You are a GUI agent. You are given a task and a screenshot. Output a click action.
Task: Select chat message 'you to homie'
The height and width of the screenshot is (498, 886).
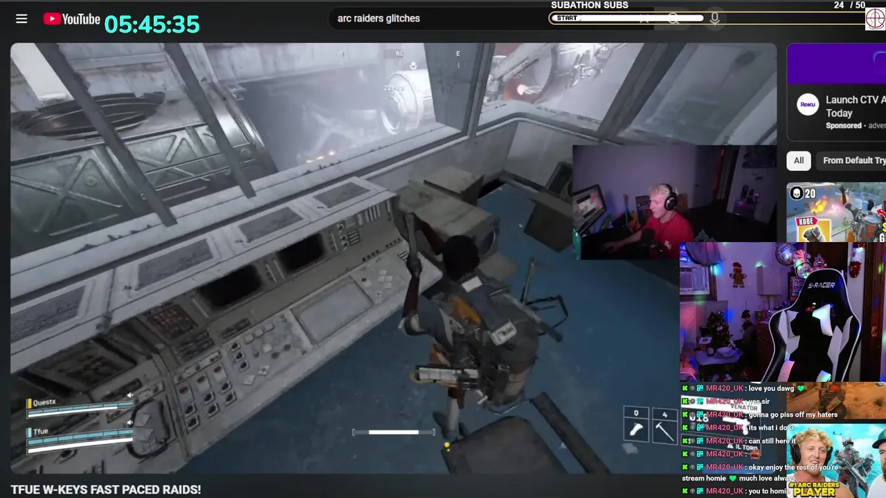768,491
